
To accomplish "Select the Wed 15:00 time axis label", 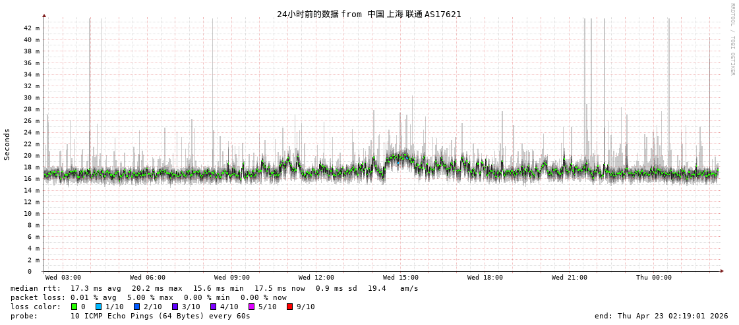I will [401, 278].
